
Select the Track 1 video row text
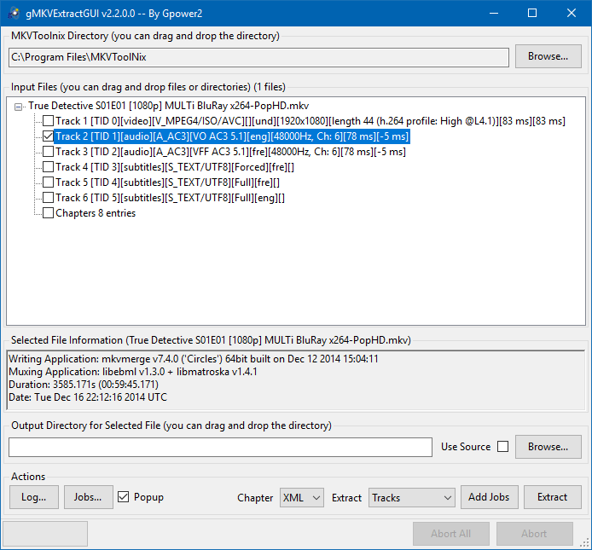point(311,121)
